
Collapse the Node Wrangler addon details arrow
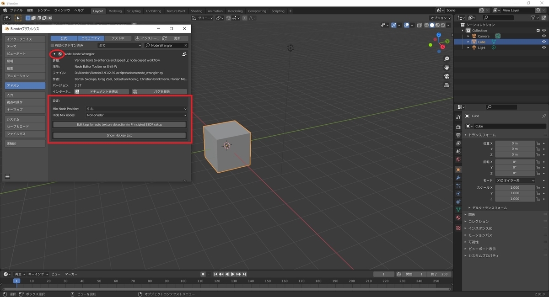coord(54,54)
